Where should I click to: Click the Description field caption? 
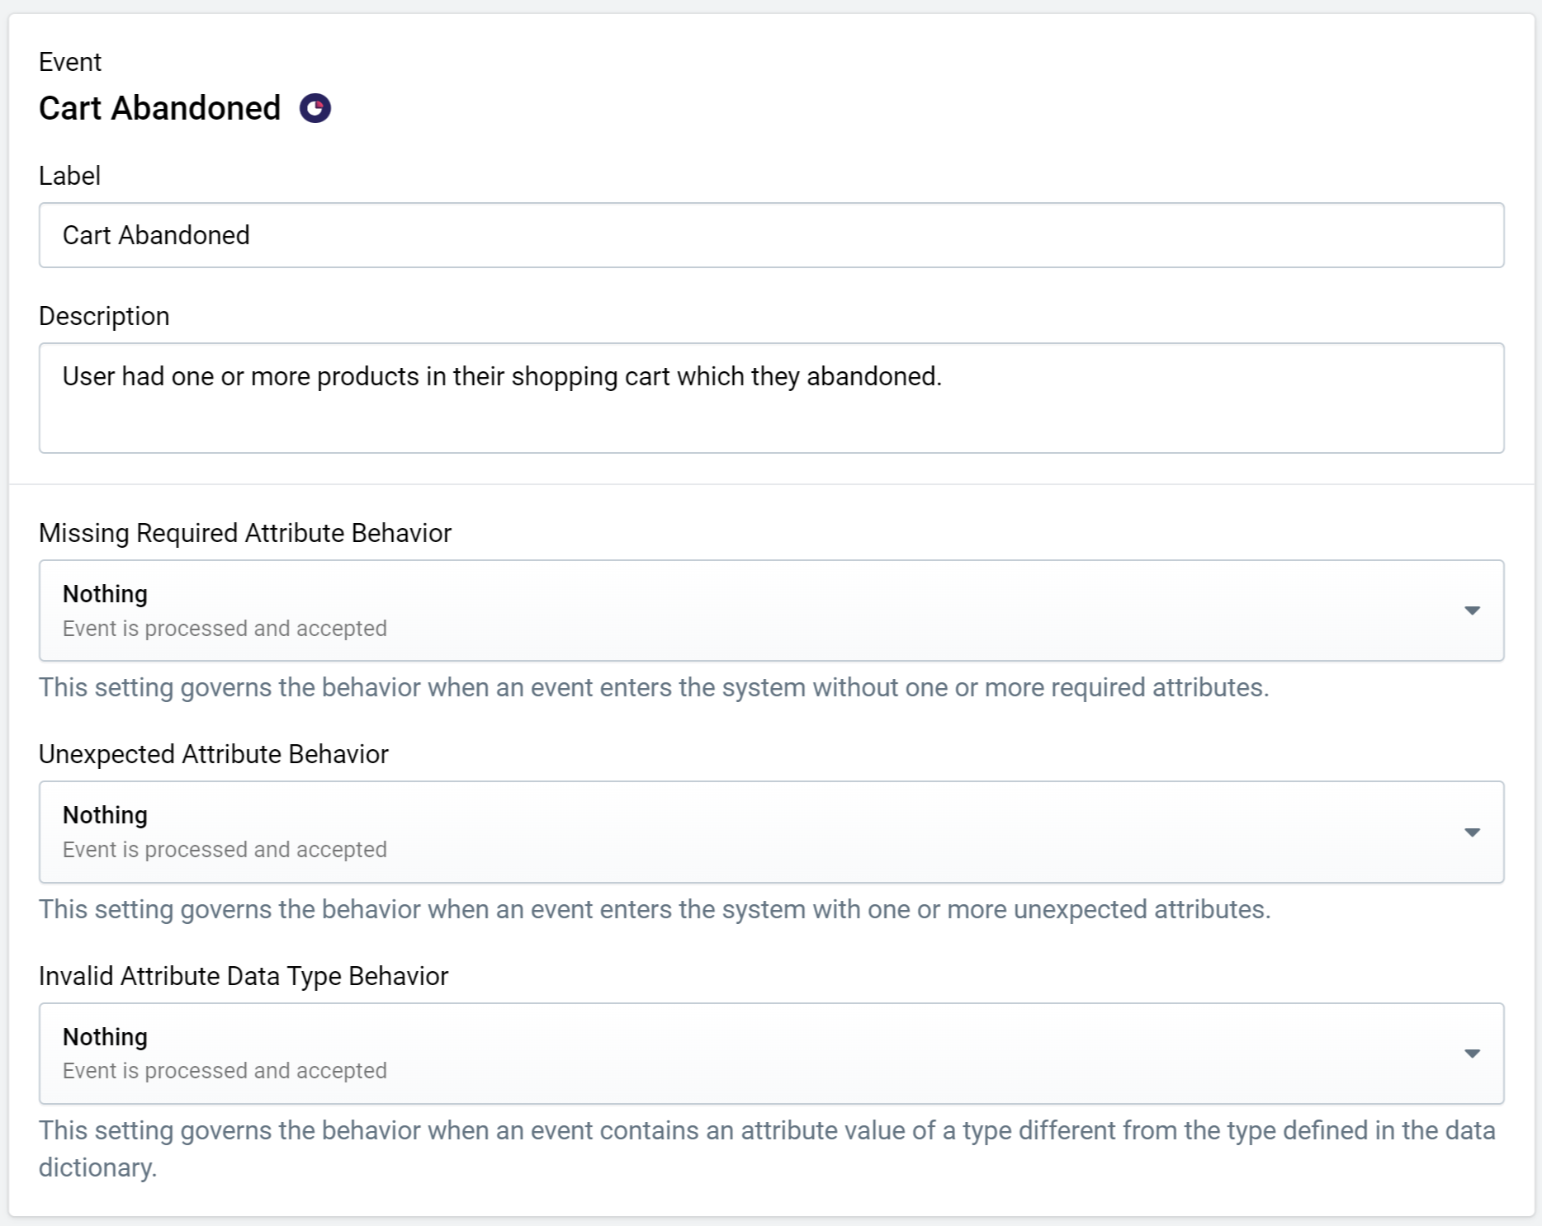[104, 316]
